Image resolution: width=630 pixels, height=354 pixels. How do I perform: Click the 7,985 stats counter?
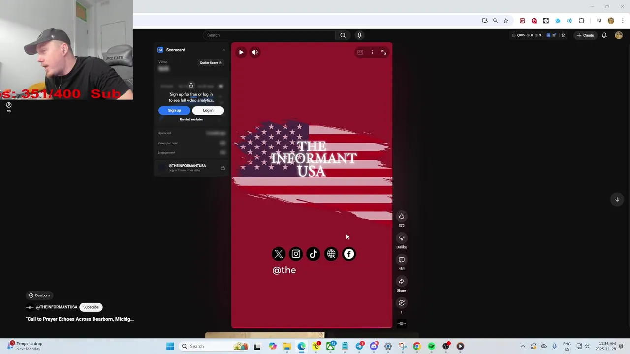(518, 35)
